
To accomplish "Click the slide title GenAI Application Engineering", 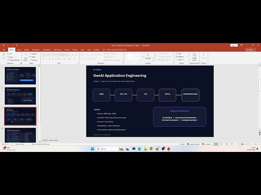I will (x=120, y=76).
